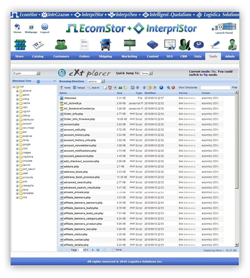The image size is (250, 278).
Task: Click the Search toolbar button
Action: click(93, 87)
